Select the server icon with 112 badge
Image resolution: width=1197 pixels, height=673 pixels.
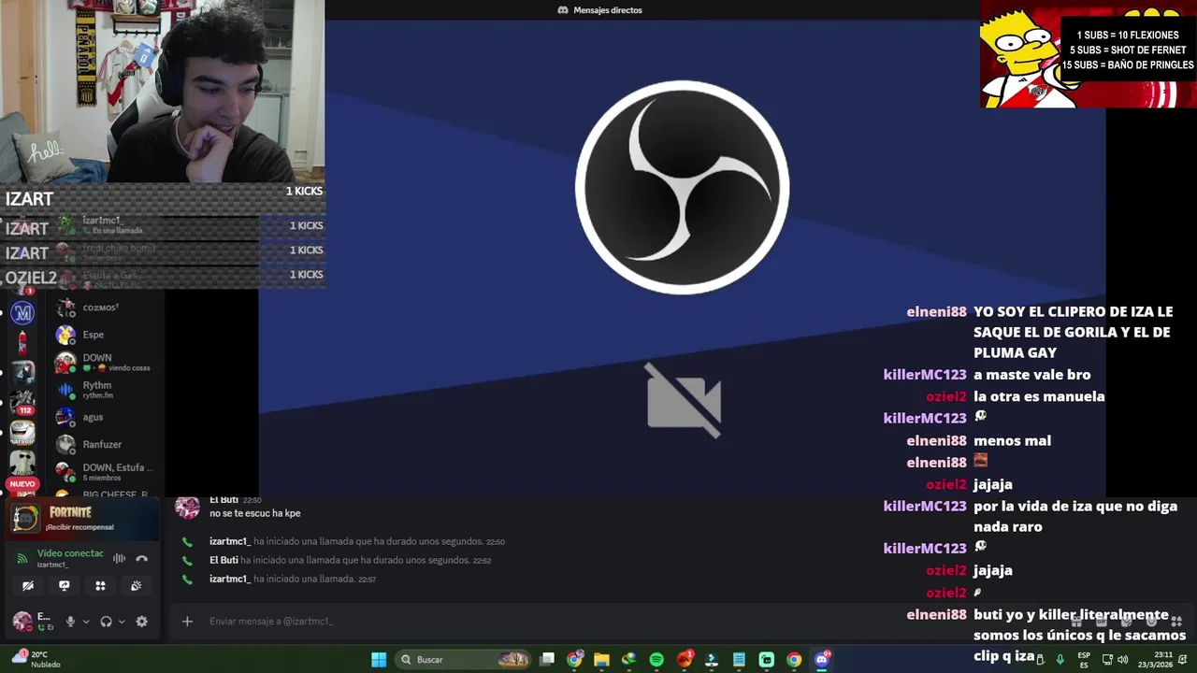22,402
